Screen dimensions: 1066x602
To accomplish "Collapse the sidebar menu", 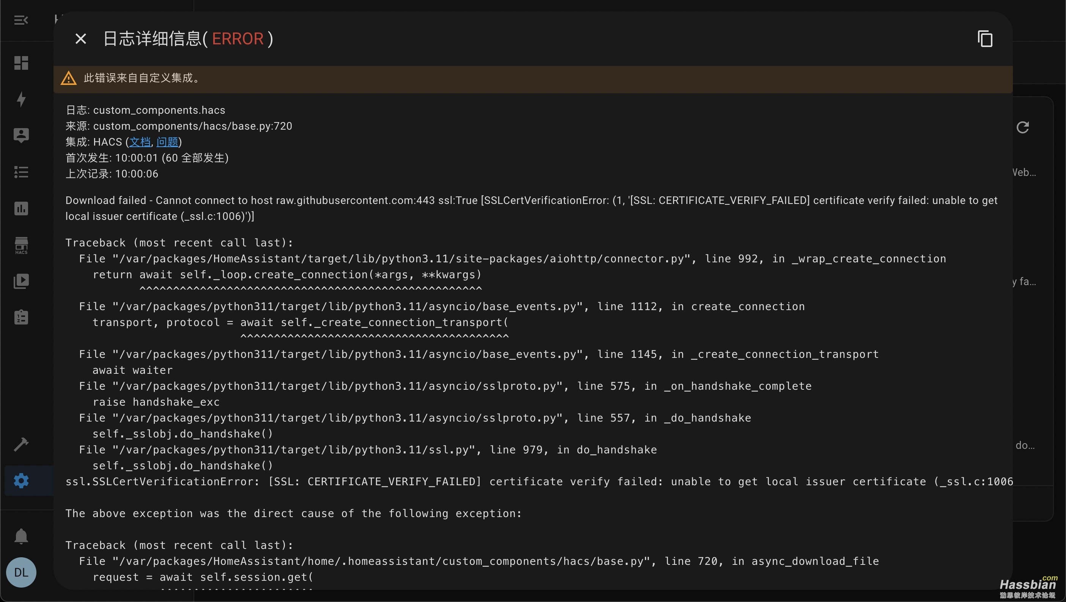I will [21, 20].
